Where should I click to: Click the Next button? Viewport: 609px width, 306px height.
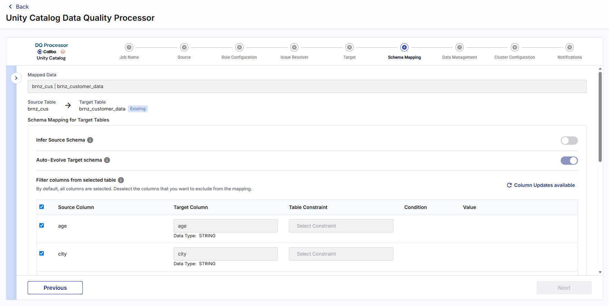pos(564,288)
